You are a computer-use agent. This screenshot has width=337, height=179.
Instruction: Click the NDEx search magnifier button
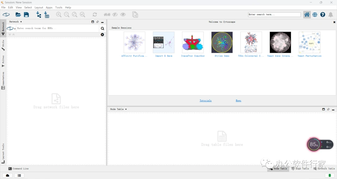[103, 28]
